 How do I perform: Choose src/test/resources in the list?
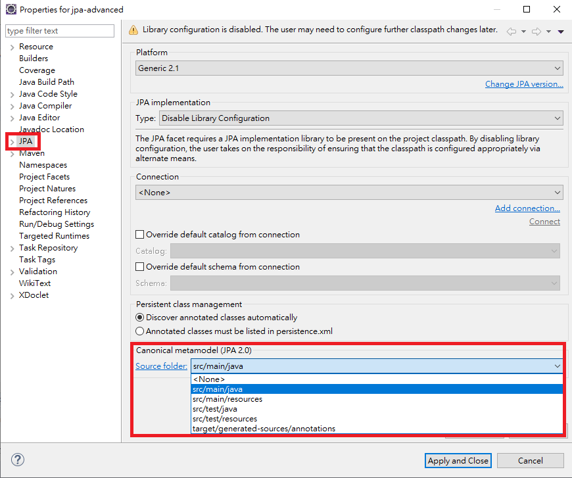click(x=377, y=419)
